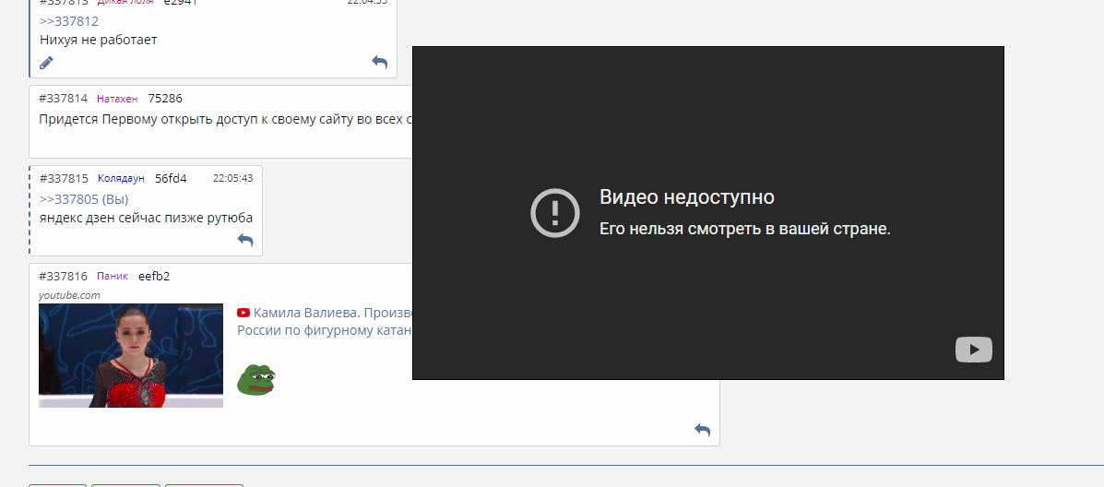The image size is (1104, 487).
Task: Click the exclamation warning icon in player
Action: pos(554,213)
